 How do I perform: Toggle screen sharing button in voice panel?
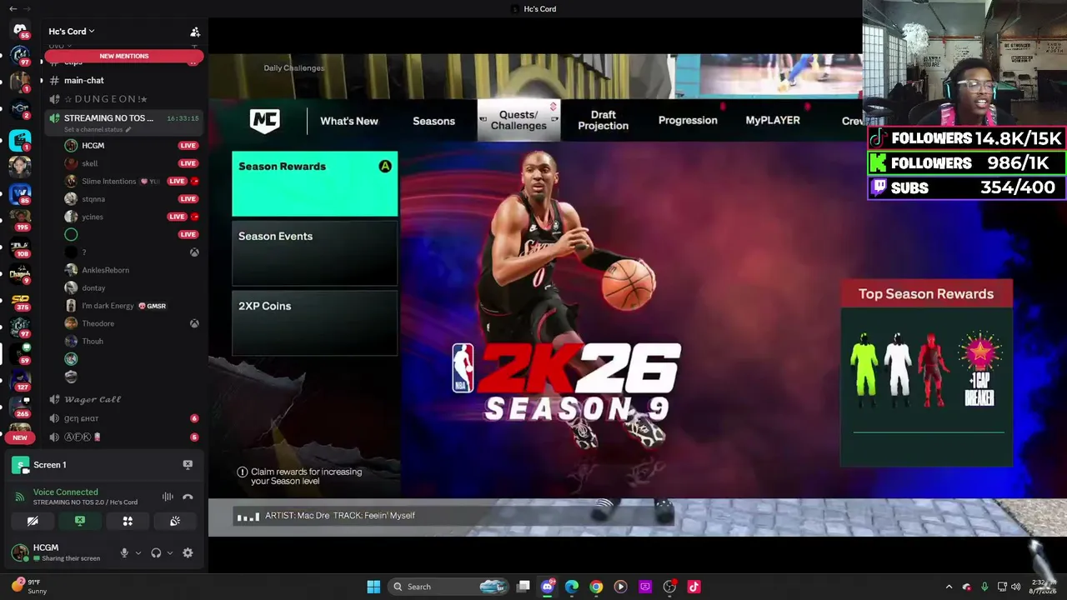80,521
